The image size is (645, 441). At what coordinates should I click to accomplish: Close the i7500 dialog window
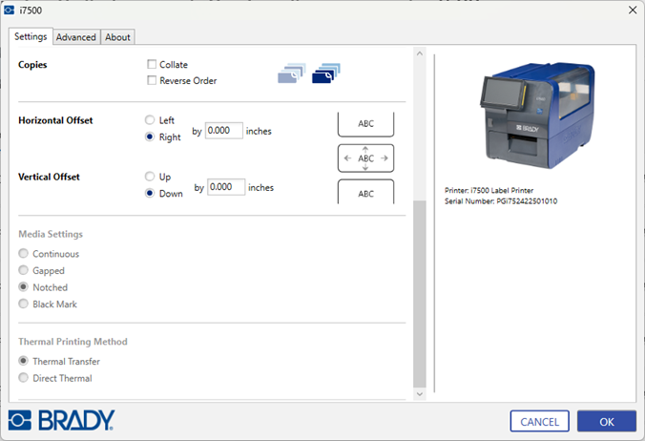coord(633,10)
